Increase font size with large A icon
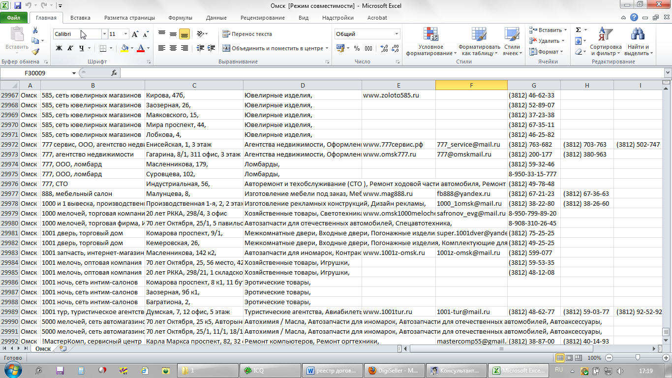The width and height of the screenshot is (672, 378). [135, 34]
